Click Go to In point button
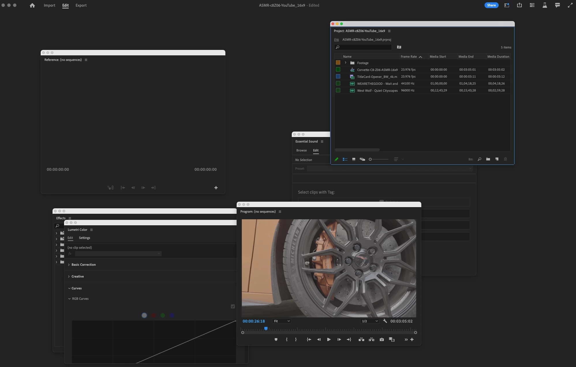The width and height of the screenshot is (576, 367). (309, 340)
